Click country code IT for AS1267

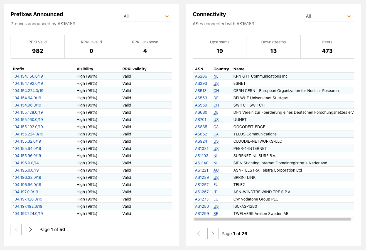click(215, 192)
